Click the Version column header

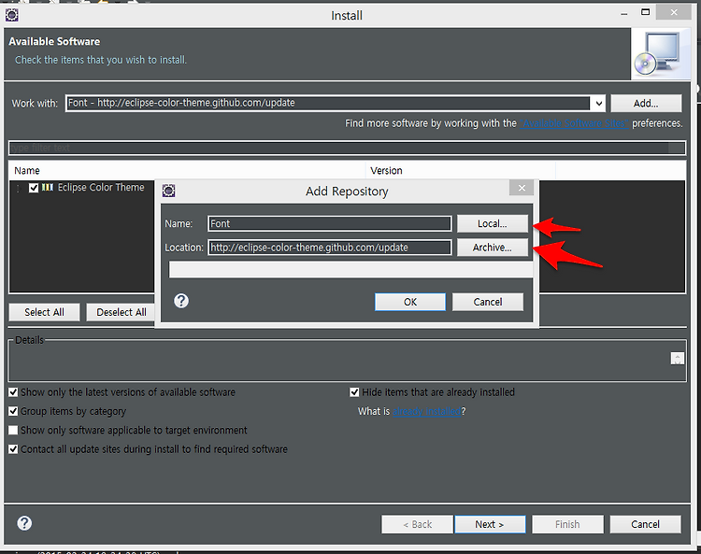tap(461, 171)
